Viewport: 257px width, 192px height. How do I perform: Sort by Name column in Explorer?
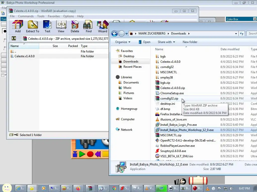point(186,49)
